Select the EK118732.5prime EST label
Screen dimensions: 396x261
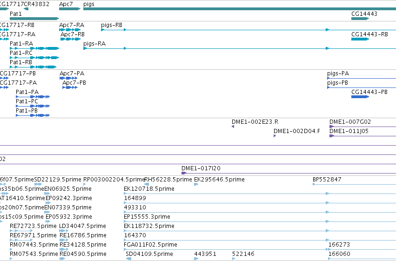[149, 226]
